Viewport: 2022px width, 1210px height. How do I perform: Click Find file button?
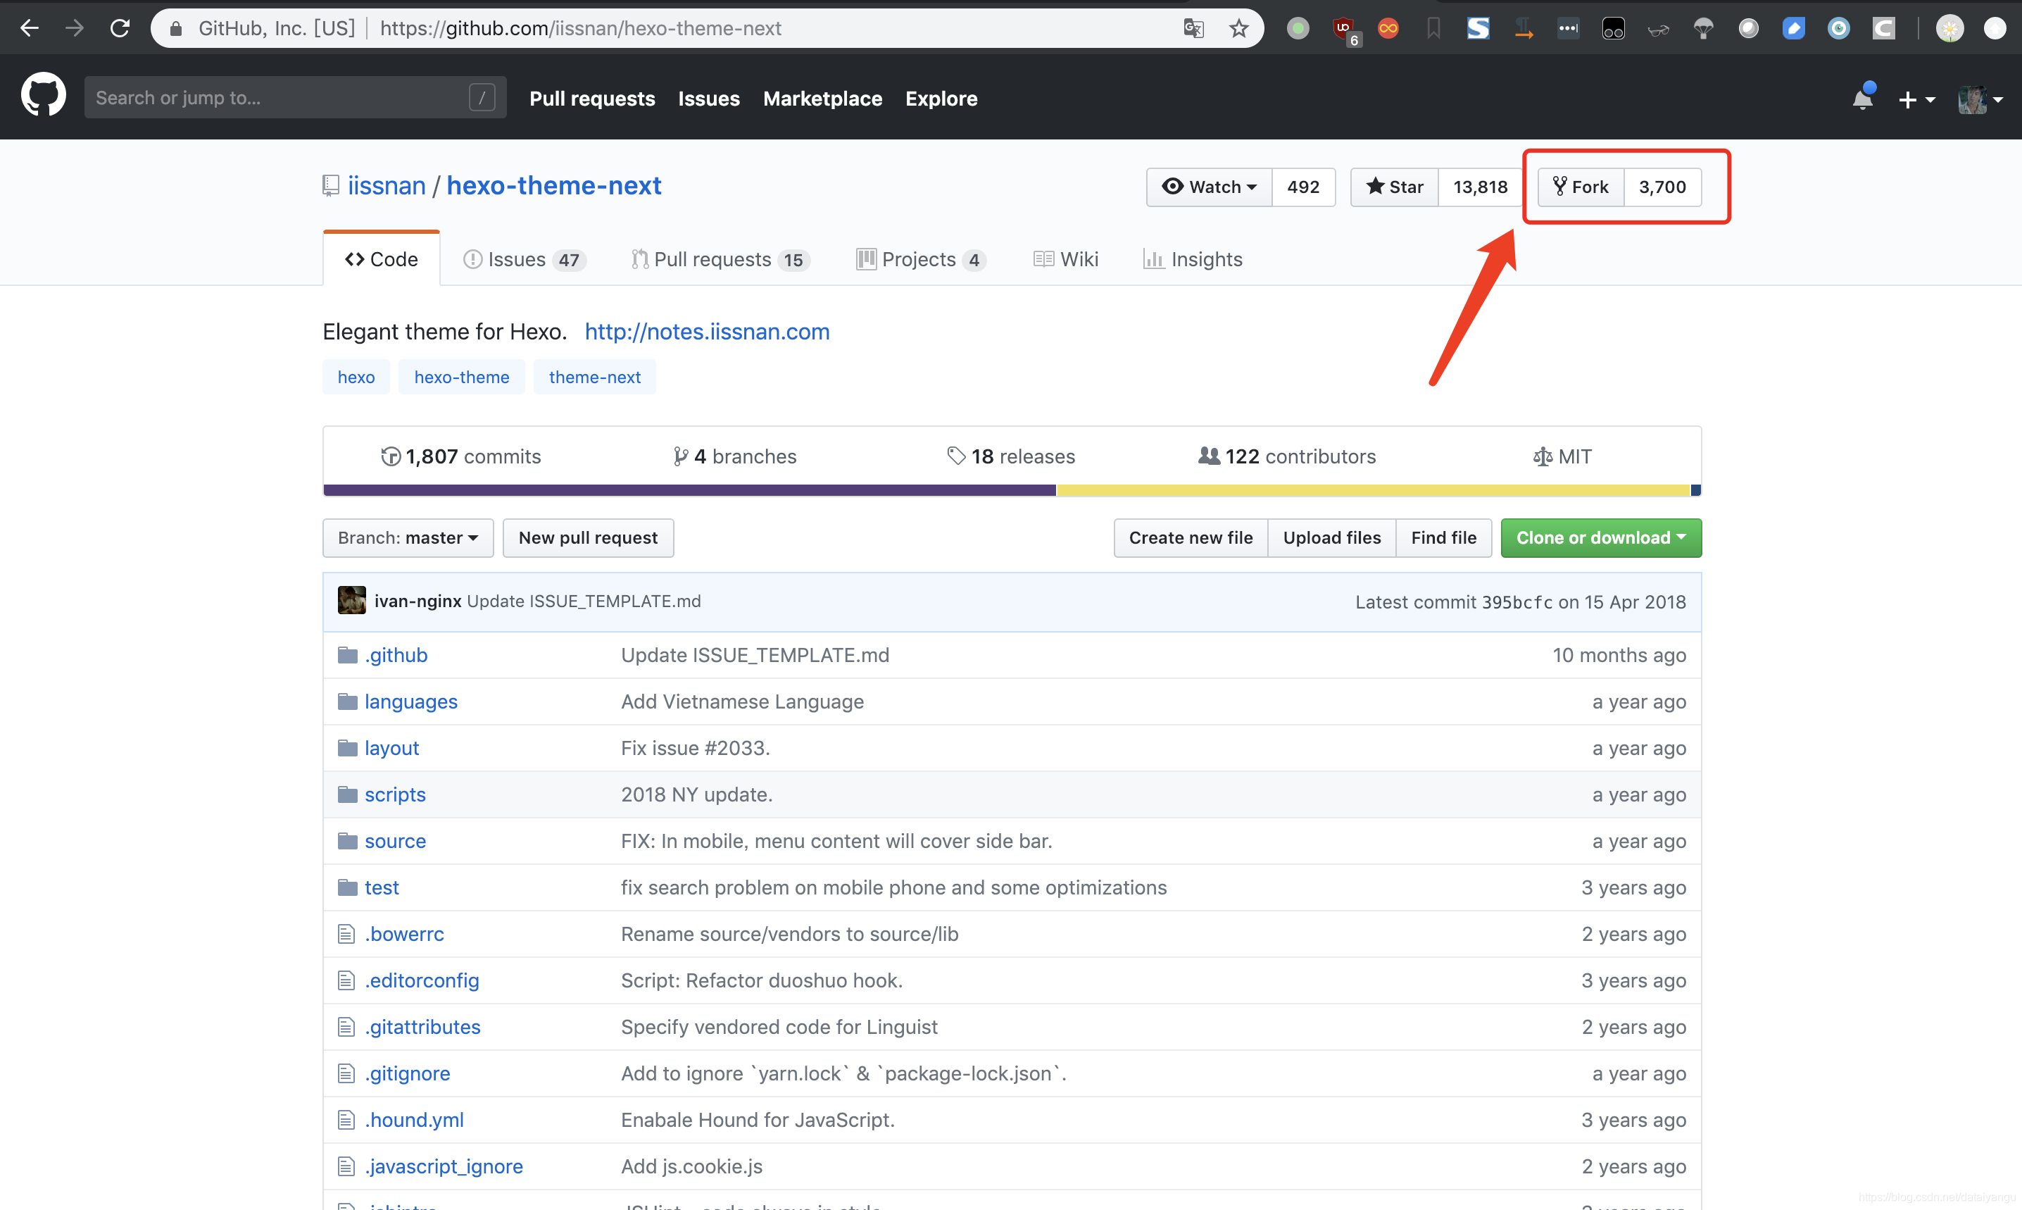click(1444, 538)
